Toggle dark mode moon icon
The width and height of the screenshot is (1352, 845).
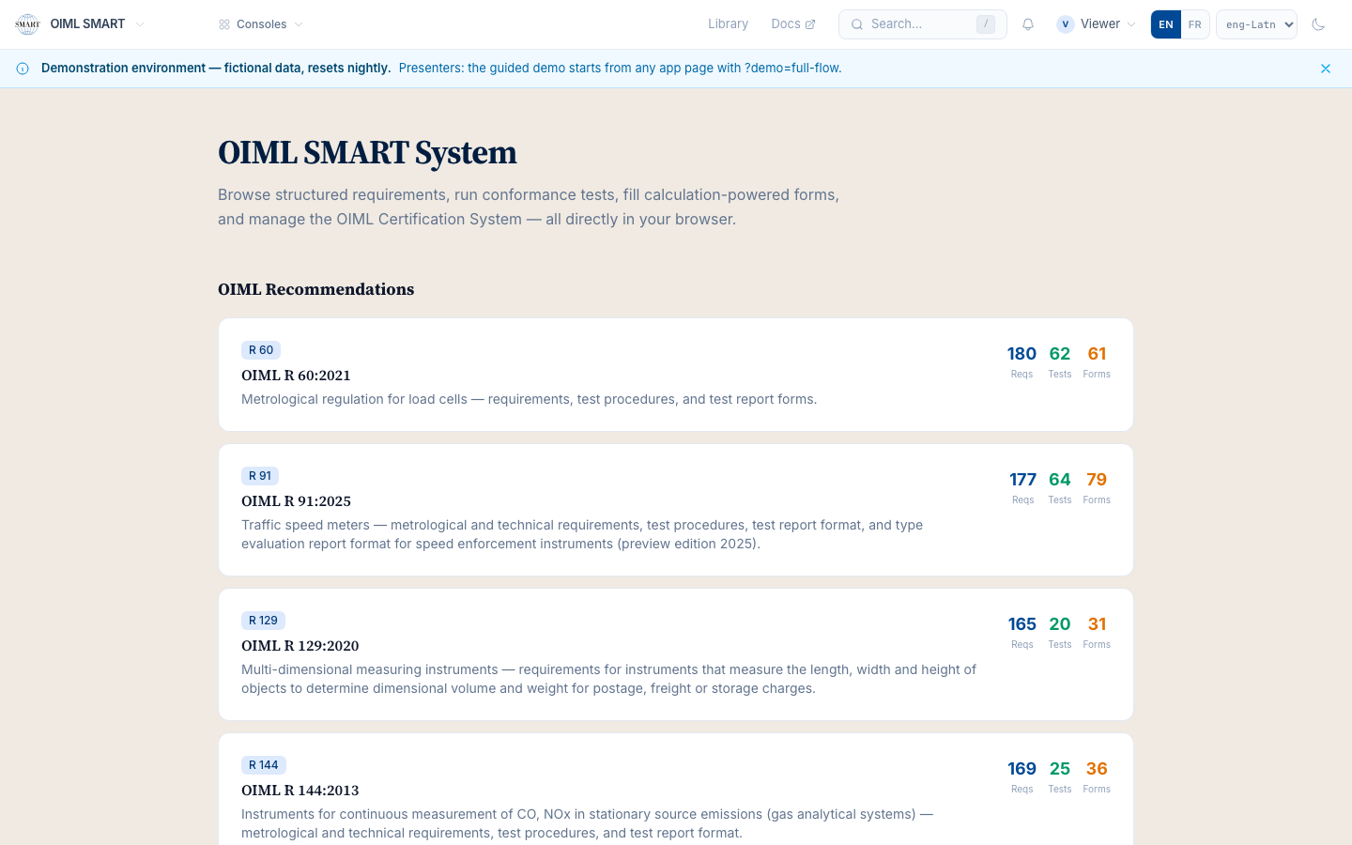1318,24
